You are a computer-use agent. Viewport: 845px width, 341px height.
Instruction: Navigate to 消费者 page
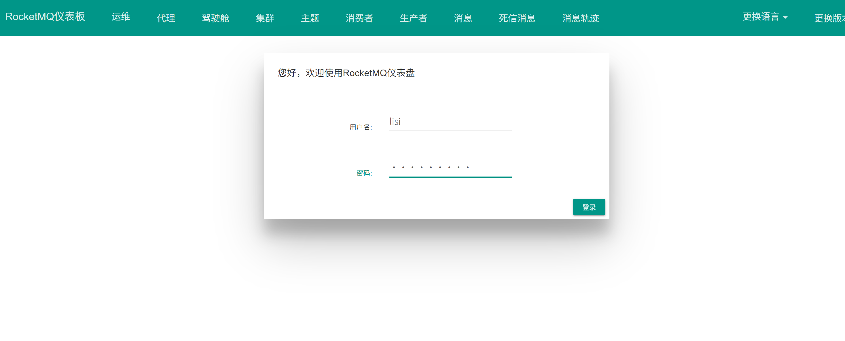pyautogui.click(x=359, y=18)
